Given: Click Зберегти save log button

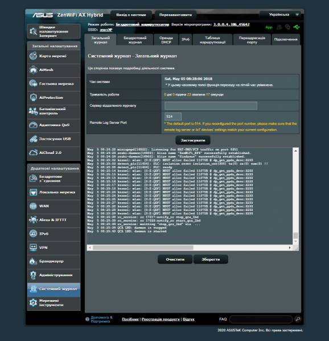Looking at the screenshot, I should (x=211, y=259).
